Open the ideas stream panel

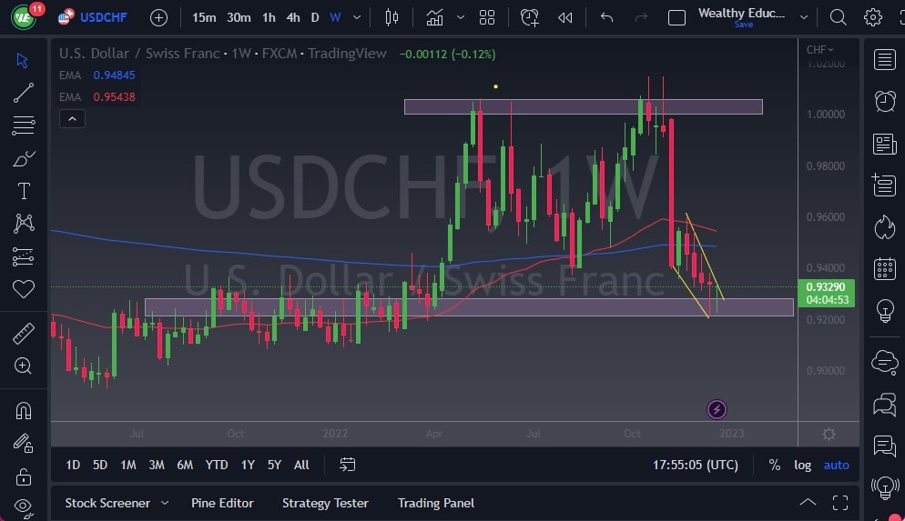(x=884, y=446)
